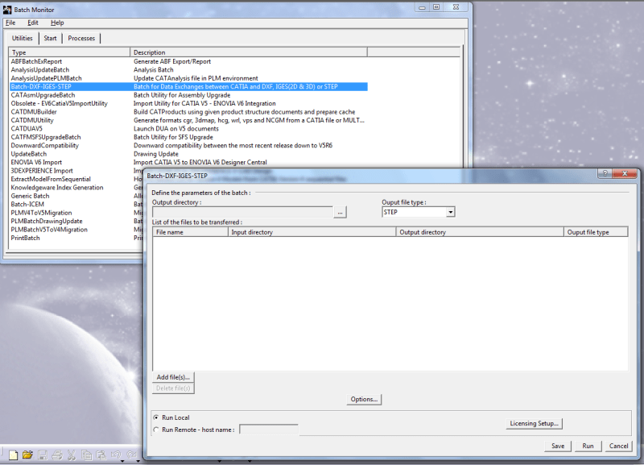Click the Redo arrow icon in toolbar
Viewport: 644px width, 465px height.
[131, 455]
